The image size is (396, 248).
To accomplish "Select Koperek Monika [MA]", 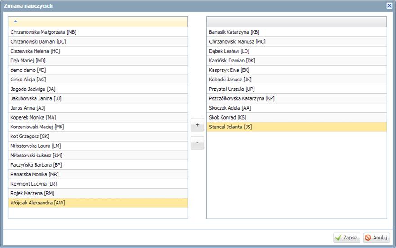I will tap(98, 117).
